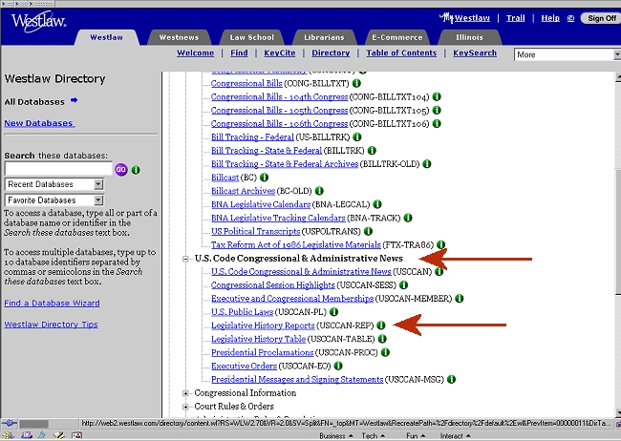Click info icon beside Billcast (BC)
The height and width of the screenshot is (441, 621).
[264, 178]
